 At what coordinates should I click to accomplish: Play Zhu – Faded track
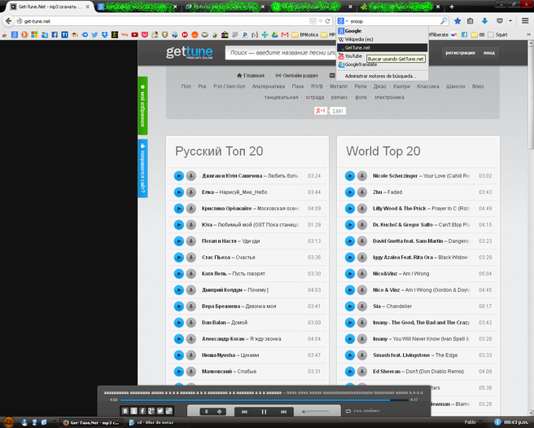pos(350,192)
